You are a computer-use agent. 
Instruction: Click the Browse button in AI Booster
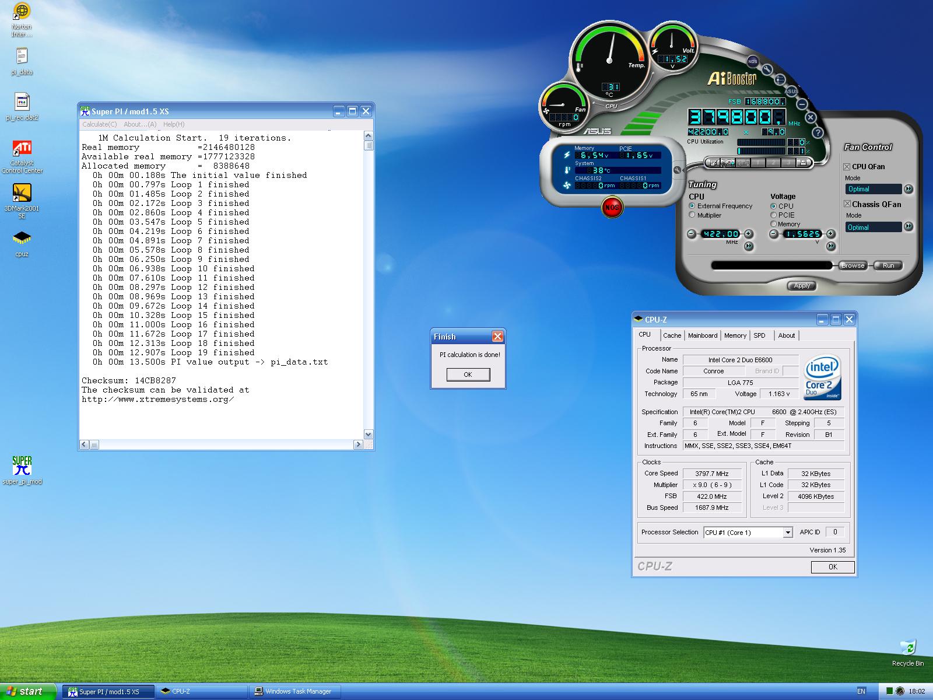(x=853, y=265)
